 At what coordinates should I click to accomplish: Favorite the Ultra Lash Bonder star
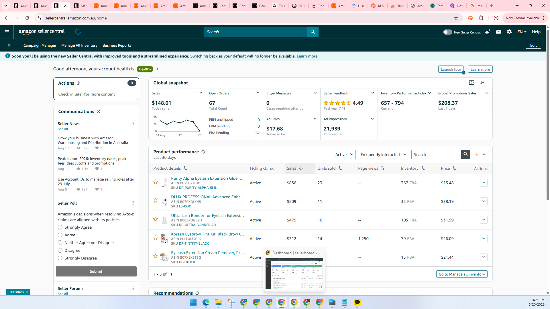(156, 219)
